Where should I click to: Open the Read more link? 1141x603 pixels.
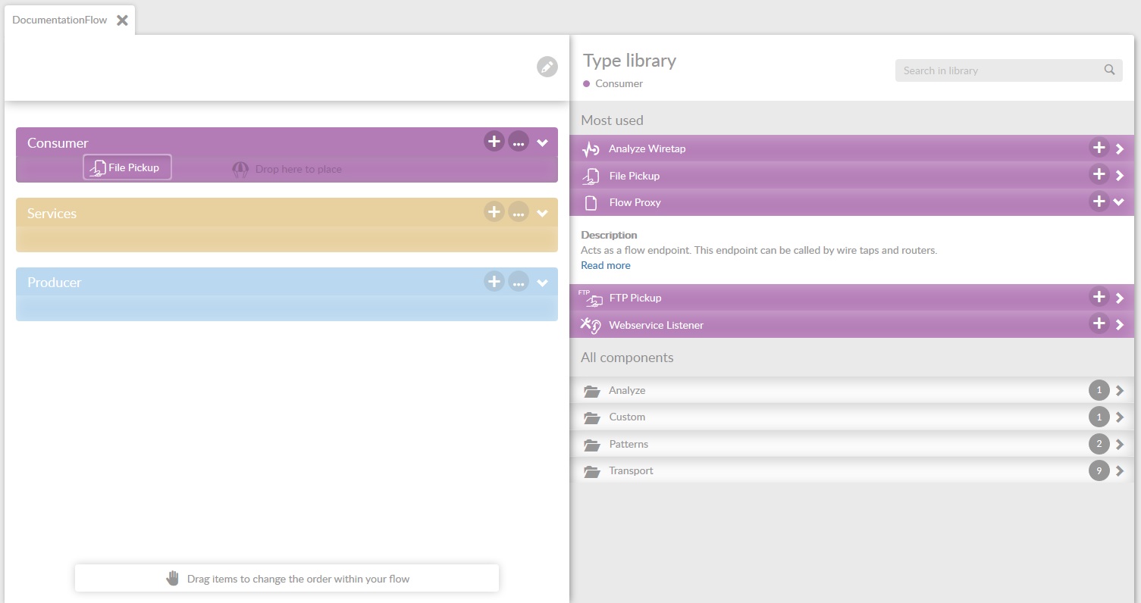click(x=605, y=265)
